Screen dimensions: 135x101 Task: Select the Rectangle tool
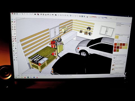point(12,27)
